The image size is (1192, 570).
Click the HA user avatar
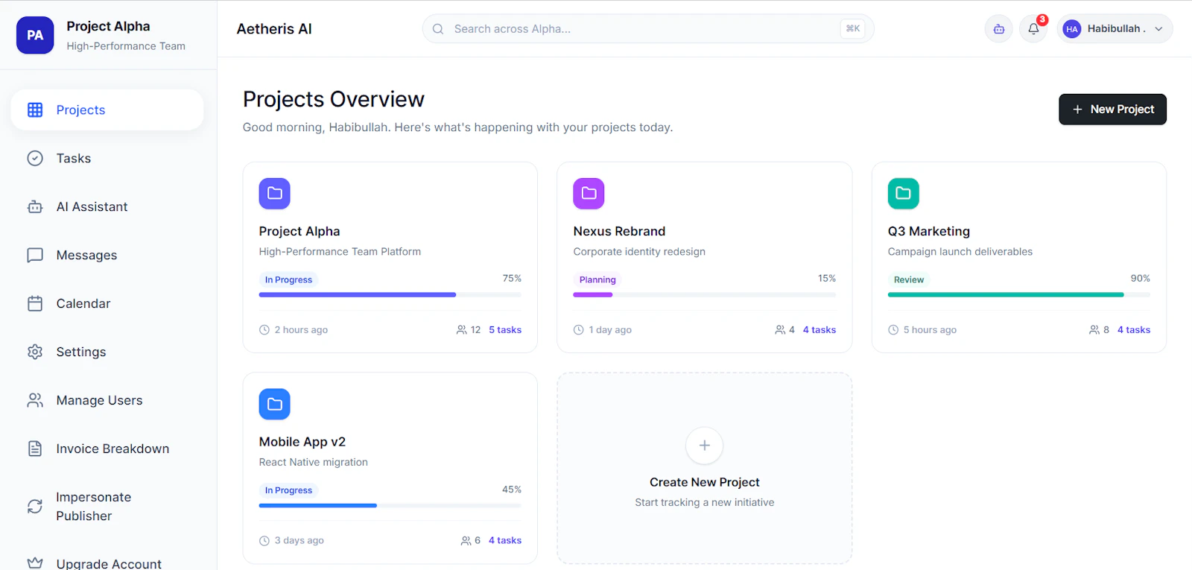tap(1072, 29)
